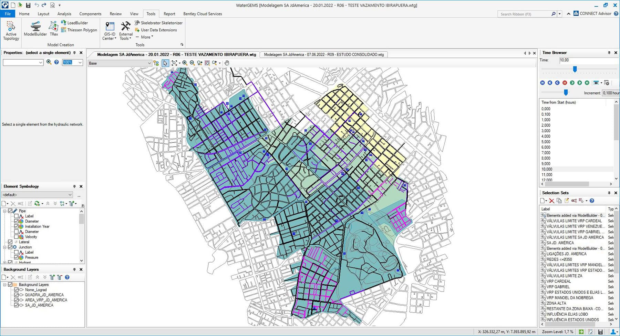Click the Search Ribbon field
The image size is (620, 336).
point(524,14)
